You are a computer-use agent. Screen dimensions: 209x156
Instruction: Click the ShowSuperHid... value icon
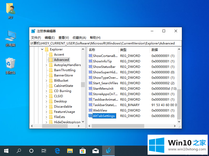(90, 72)
